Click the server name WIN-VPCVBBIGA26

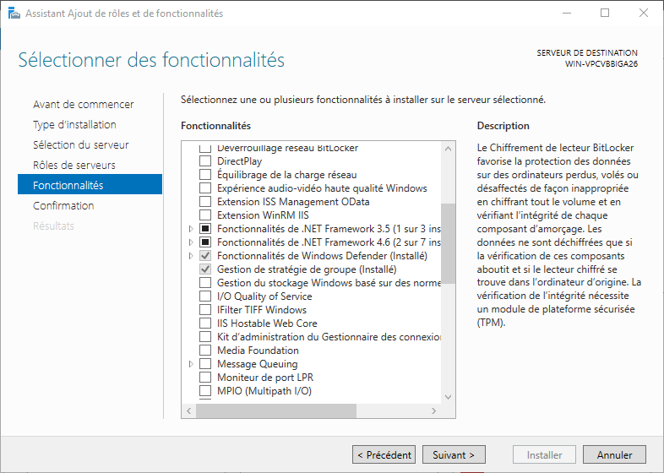tap(601, 64)
